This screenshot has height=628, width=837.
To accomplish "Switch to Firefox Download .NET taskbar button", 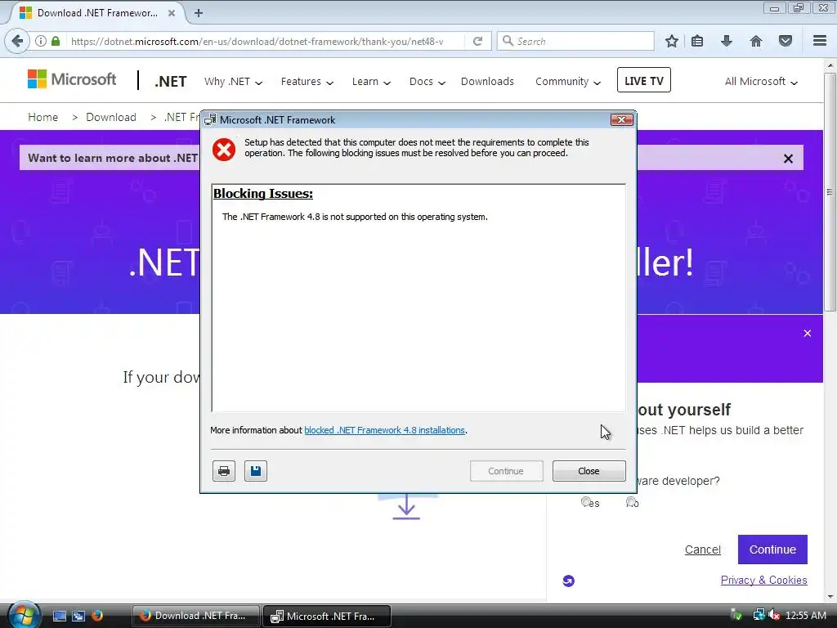I will pyautogui.click(x=196, y=616).
